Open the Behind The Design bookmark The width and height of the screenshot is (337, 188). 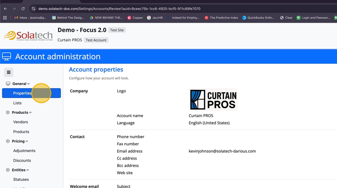(68, 18)
